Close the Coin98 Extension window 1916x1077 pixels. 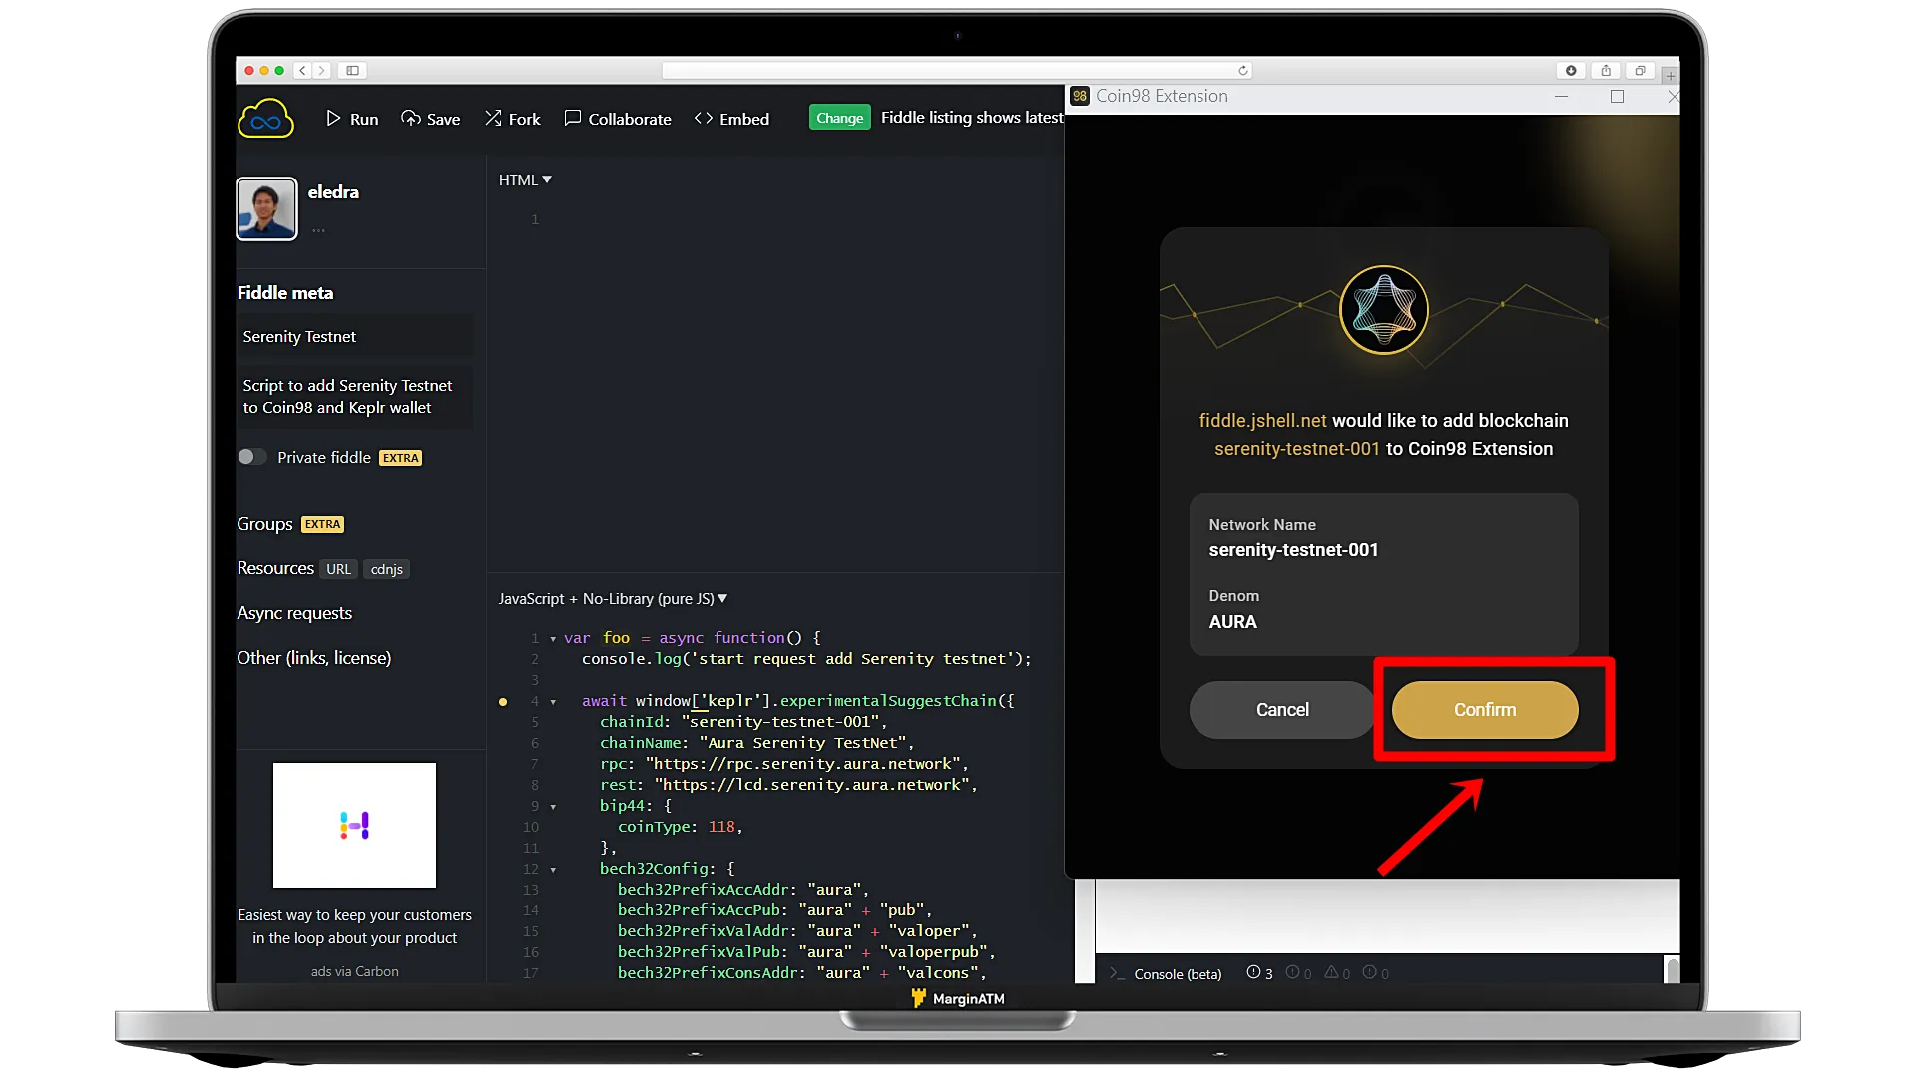(1673, 96)
